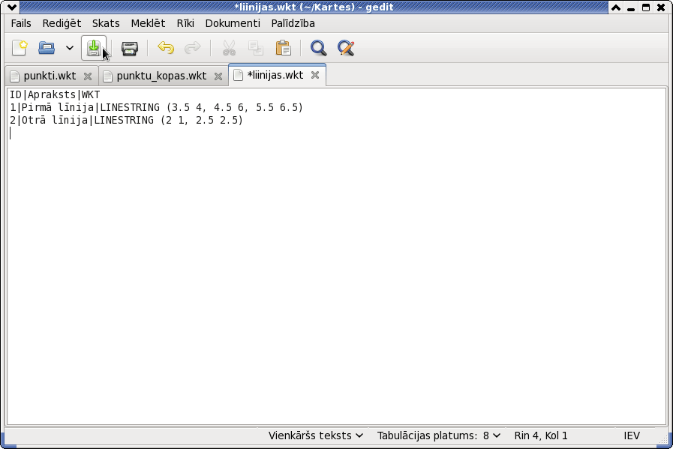Save the current file with the Save icon
Viewport: 673px width, 449px height.
coord(94,48)
